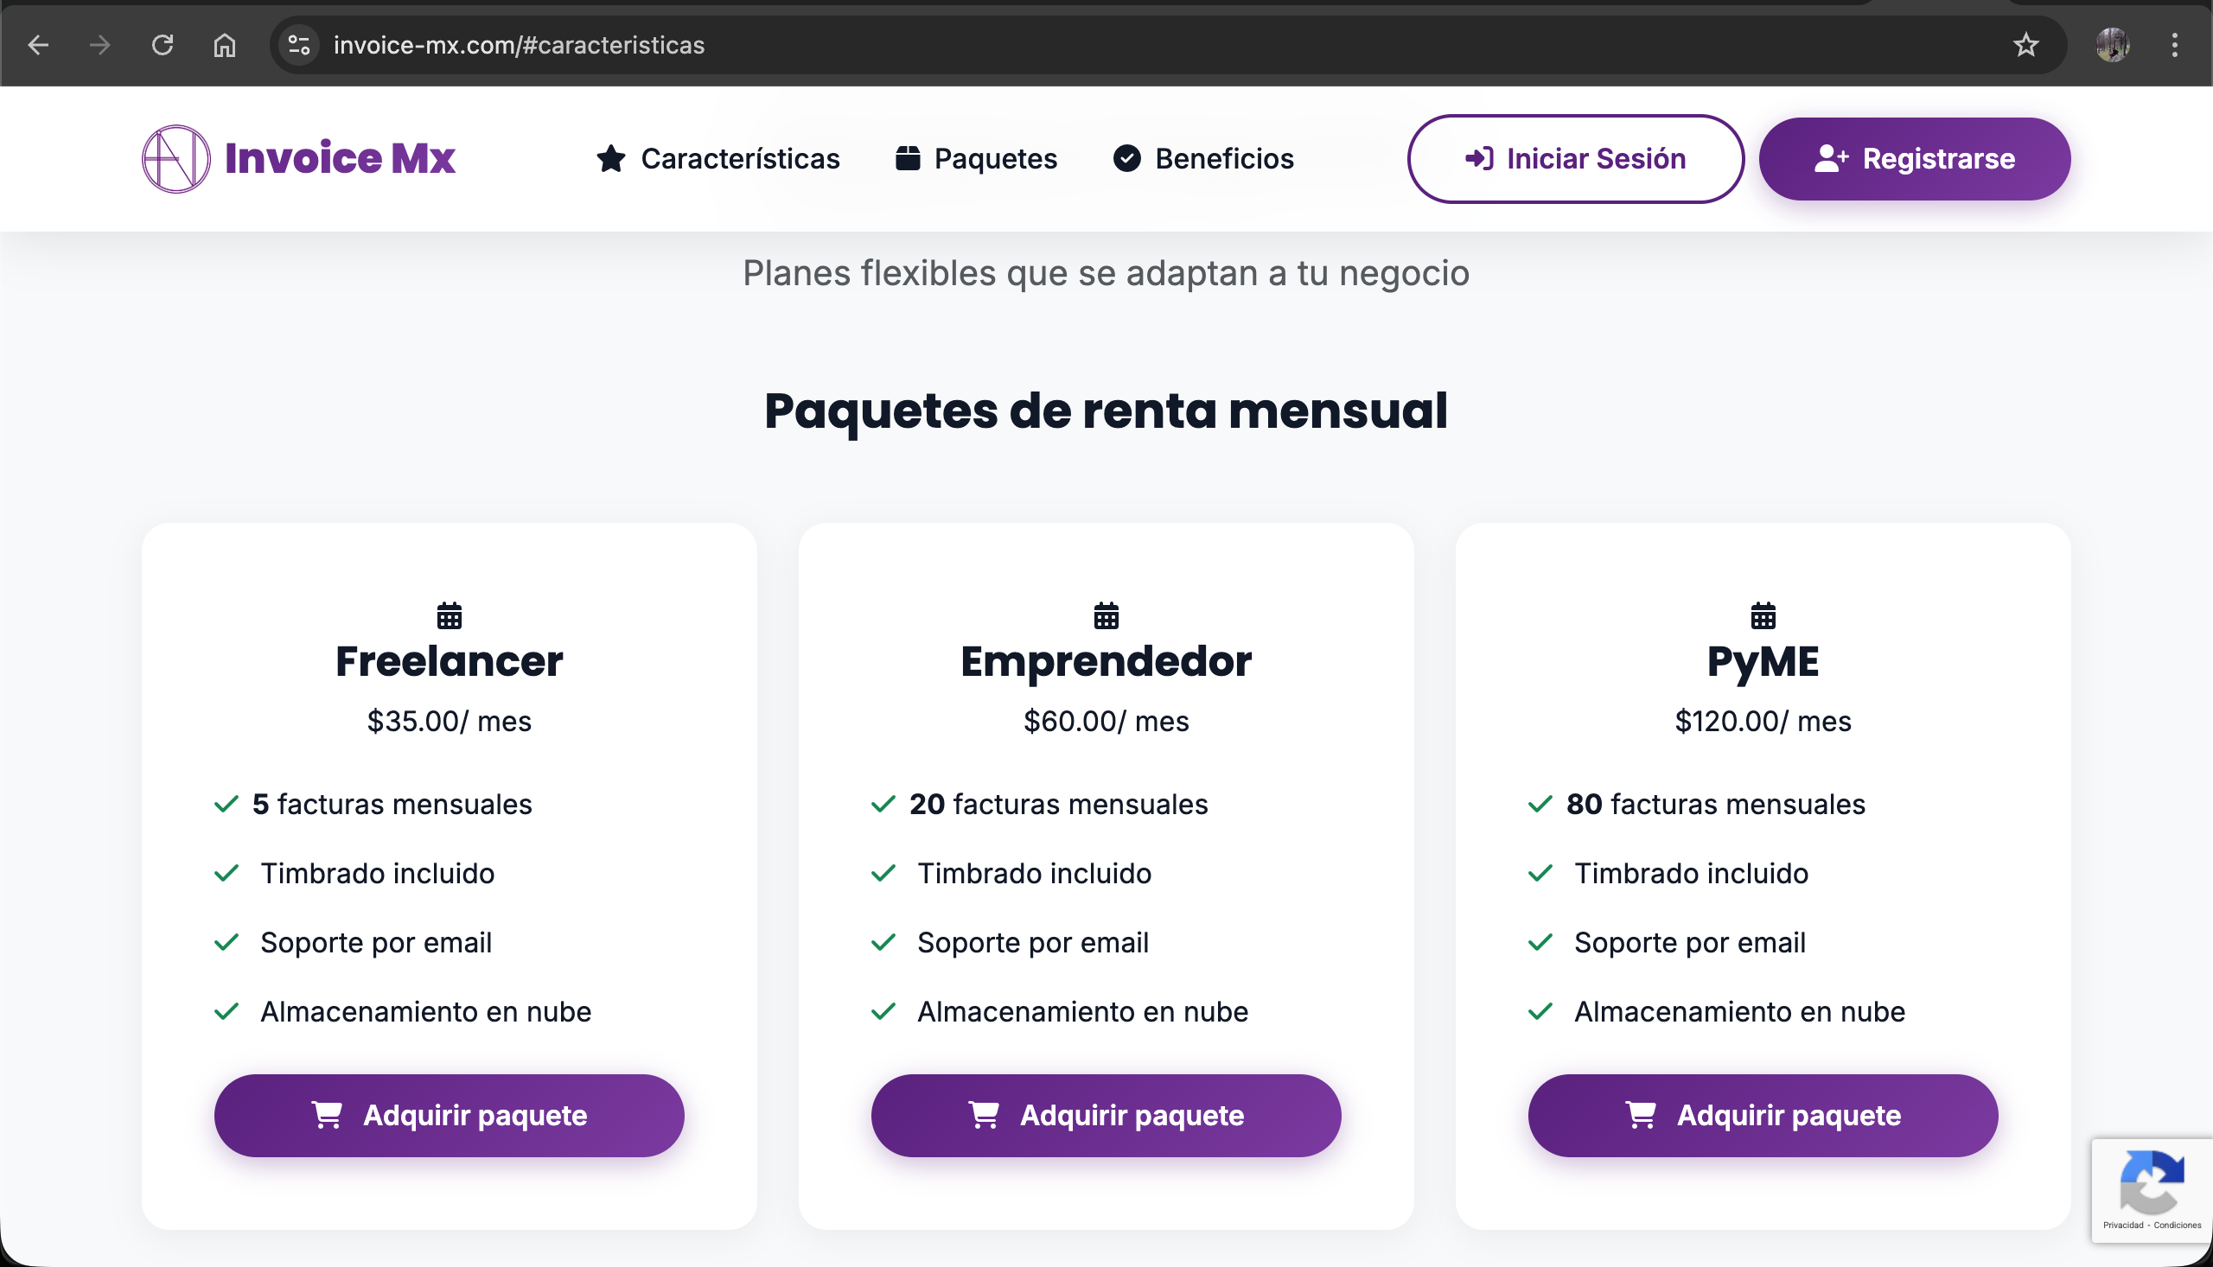Click Iniciar Sesión
Screen dimensions: 2213x1267
pyautogui.click(x=1575, y=158)
